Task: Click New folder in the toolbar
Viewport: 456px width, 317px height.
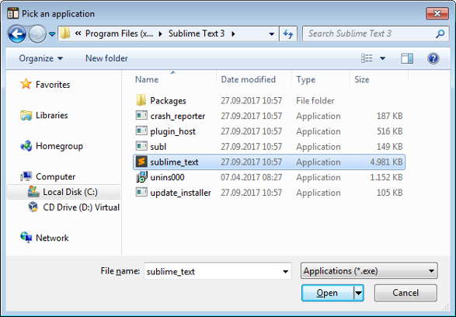Action: (106, 58)
